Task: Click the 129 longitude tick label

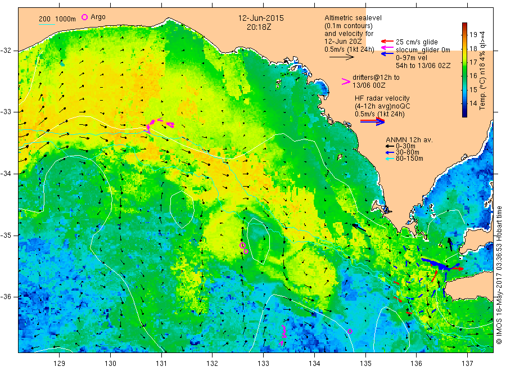Action: (x=60, y=364)
